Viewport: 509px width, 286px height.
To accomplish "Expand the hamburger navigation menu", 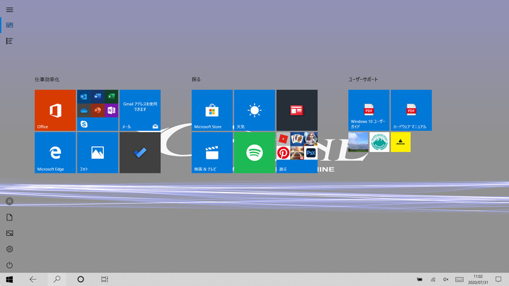I will point(10,10).
